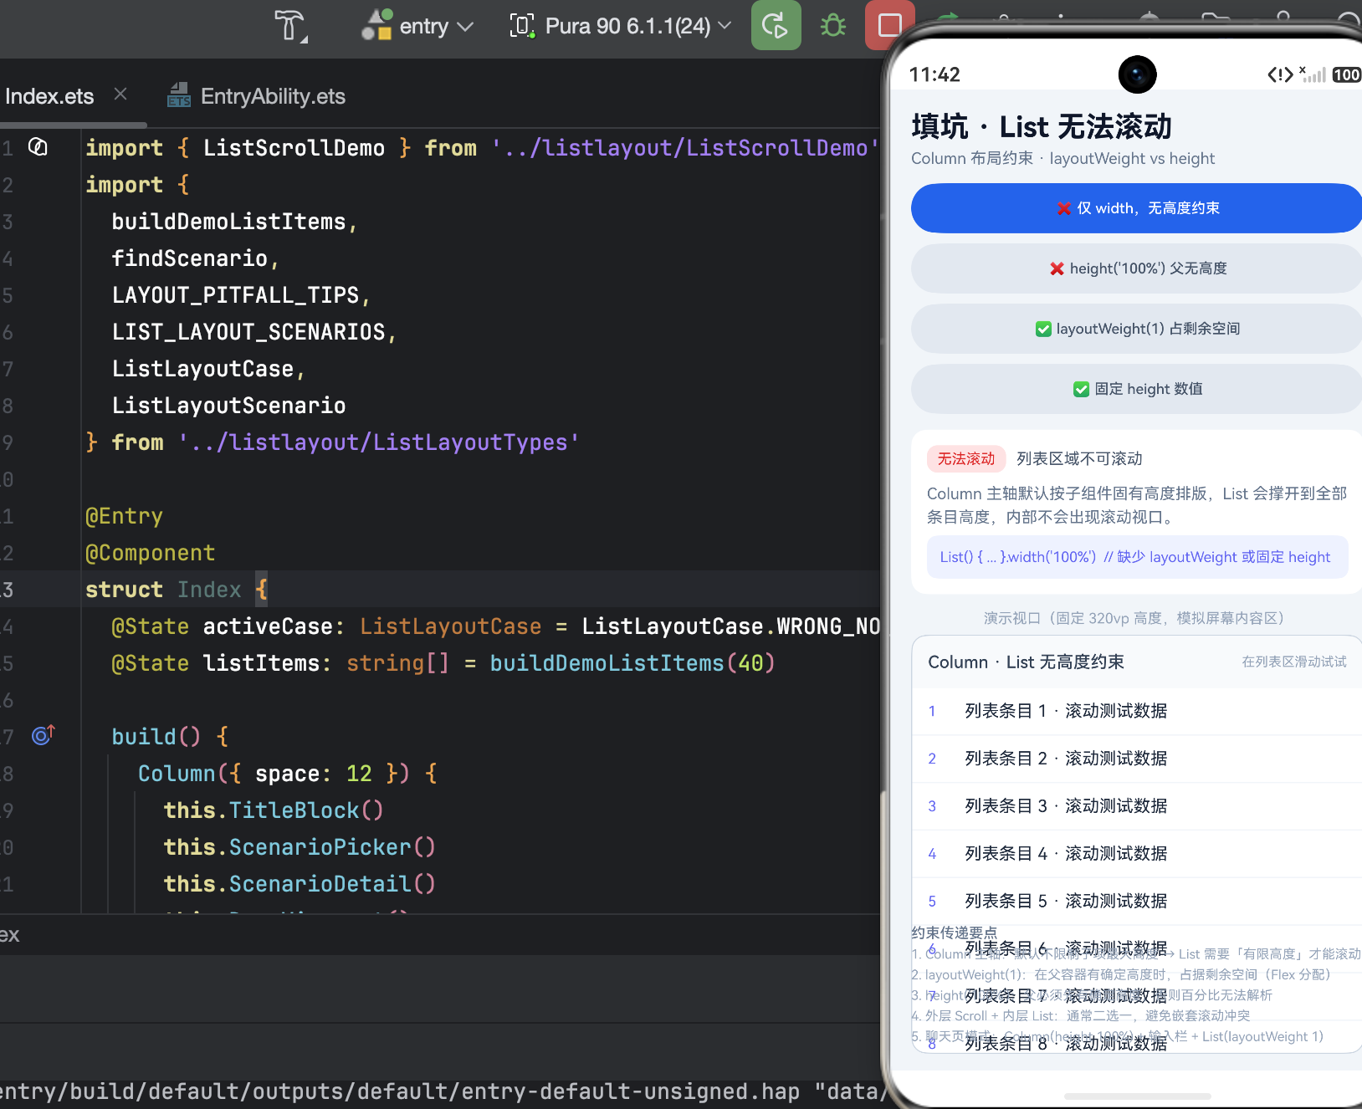Viewport: 1362px width, 1109px height.
Task: Tap the page title '填坑 · List 无法滚动'
Action: (x=1042, y=127)
